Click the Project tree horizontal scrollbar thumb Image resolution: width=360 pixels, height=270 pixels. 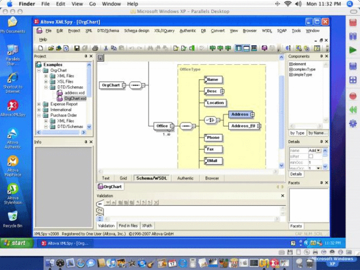tap(60, 132)
